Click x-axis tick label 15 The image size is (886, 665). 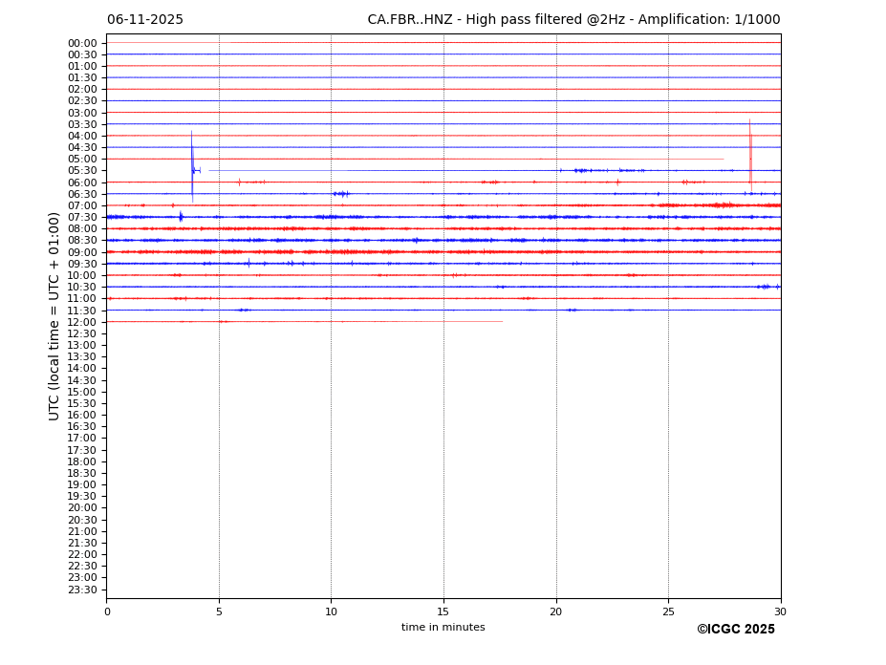[x=443, y=612]
